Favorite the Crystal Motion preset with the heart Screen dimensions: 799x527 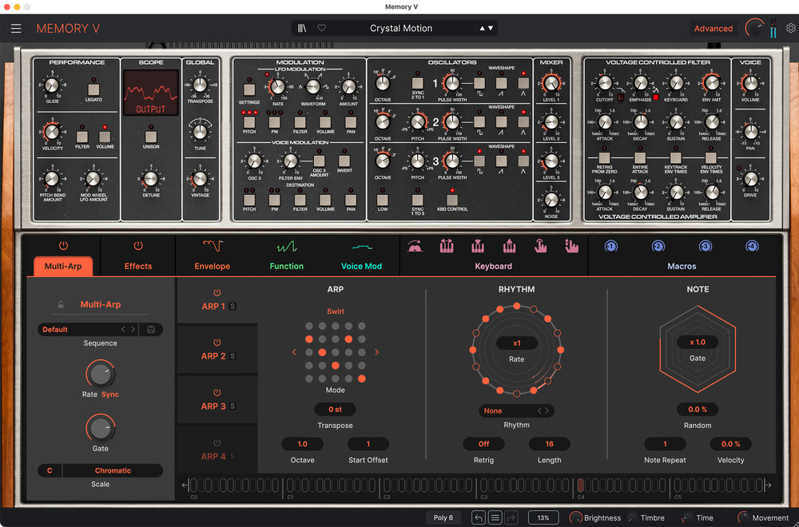point(321,29)
